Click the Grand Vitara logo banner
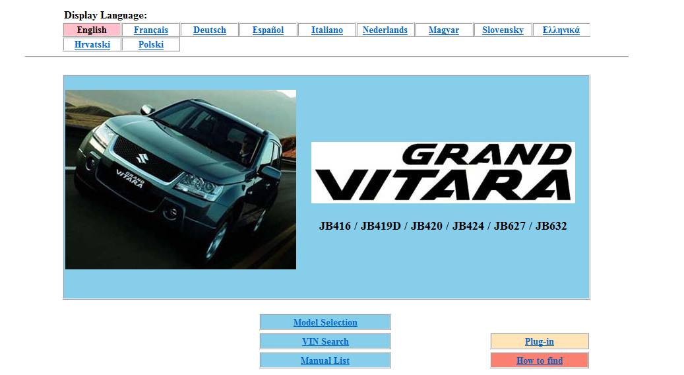This screenshot has height=375, width=684. coord(443,172)
